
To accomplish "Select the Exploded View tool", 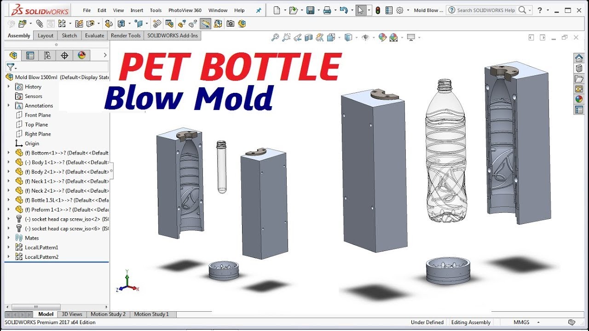I will (x=182, y=23).
